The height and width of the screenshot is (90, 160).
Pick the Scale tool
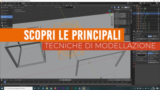coord(6,23)
